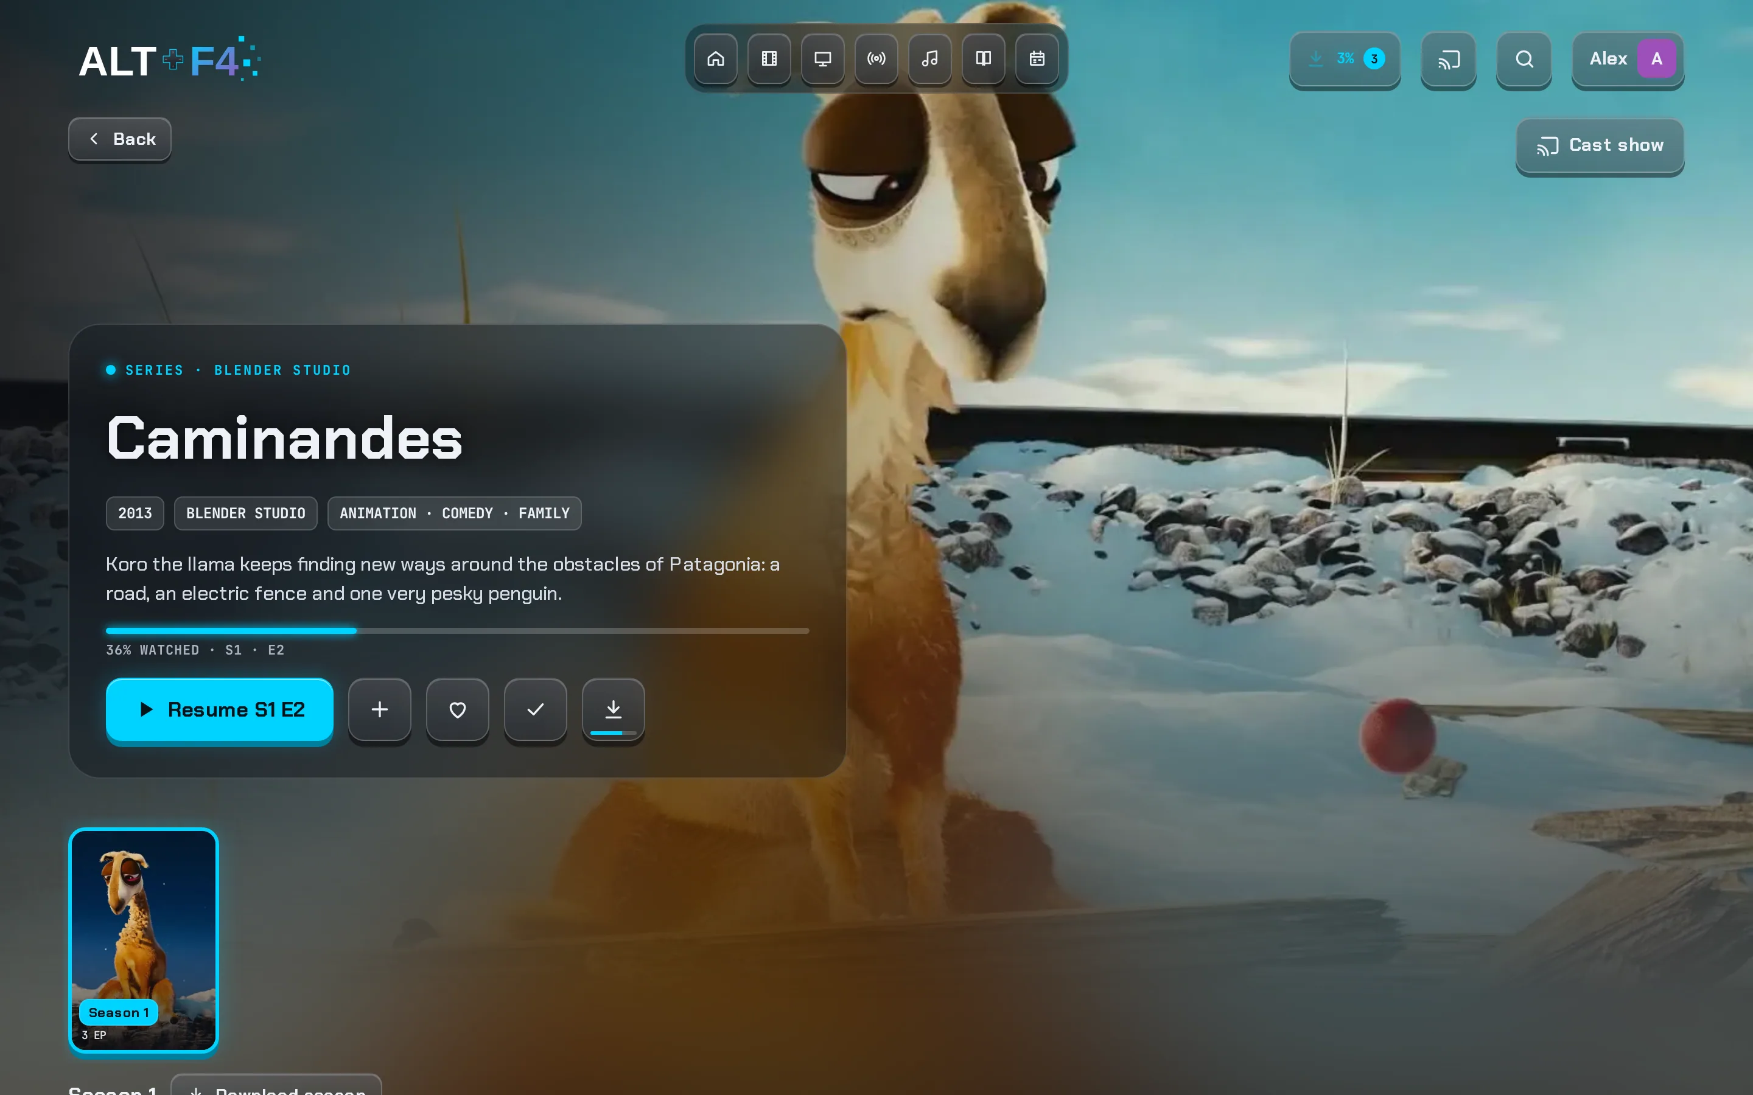Click the download icon beside the checkmark
The image size is (1753, 1095).
pyautogui.click(x=614, y=710)
